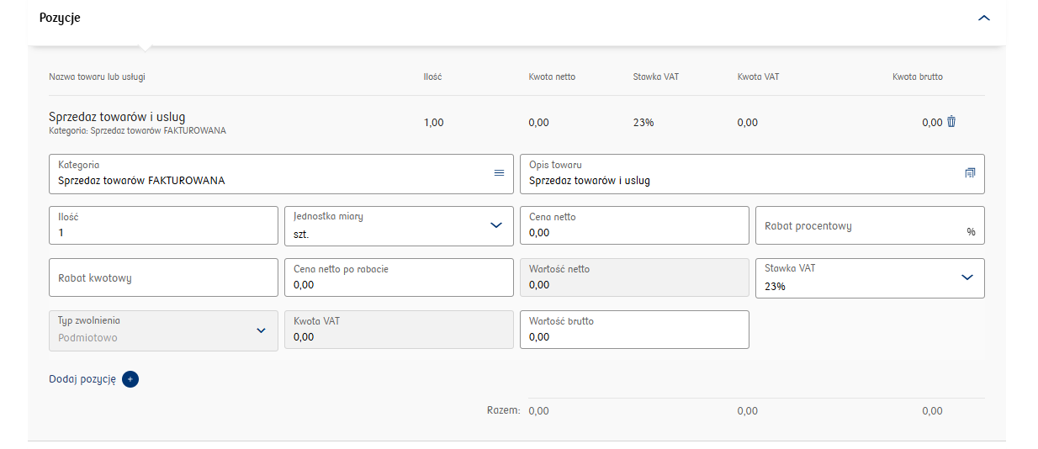Viewport: 1038px width, 449px height.
Task: Open the Jednostka miary dropdown
Action: click(x=495, y=225)
